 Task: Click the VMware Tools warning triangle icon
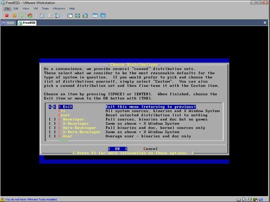point(2,199)
